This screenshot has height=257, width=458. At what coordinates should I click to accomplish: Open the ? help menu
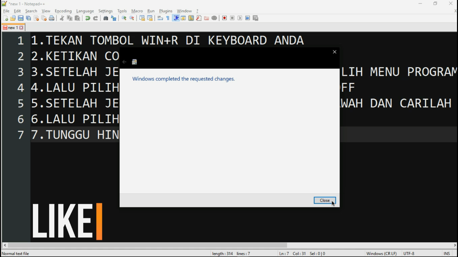click(x=197, y=11)
